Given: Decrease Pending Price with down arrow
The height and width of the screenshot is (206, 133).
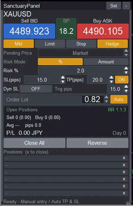Looking at the screenshot, I should coord(126,55).
